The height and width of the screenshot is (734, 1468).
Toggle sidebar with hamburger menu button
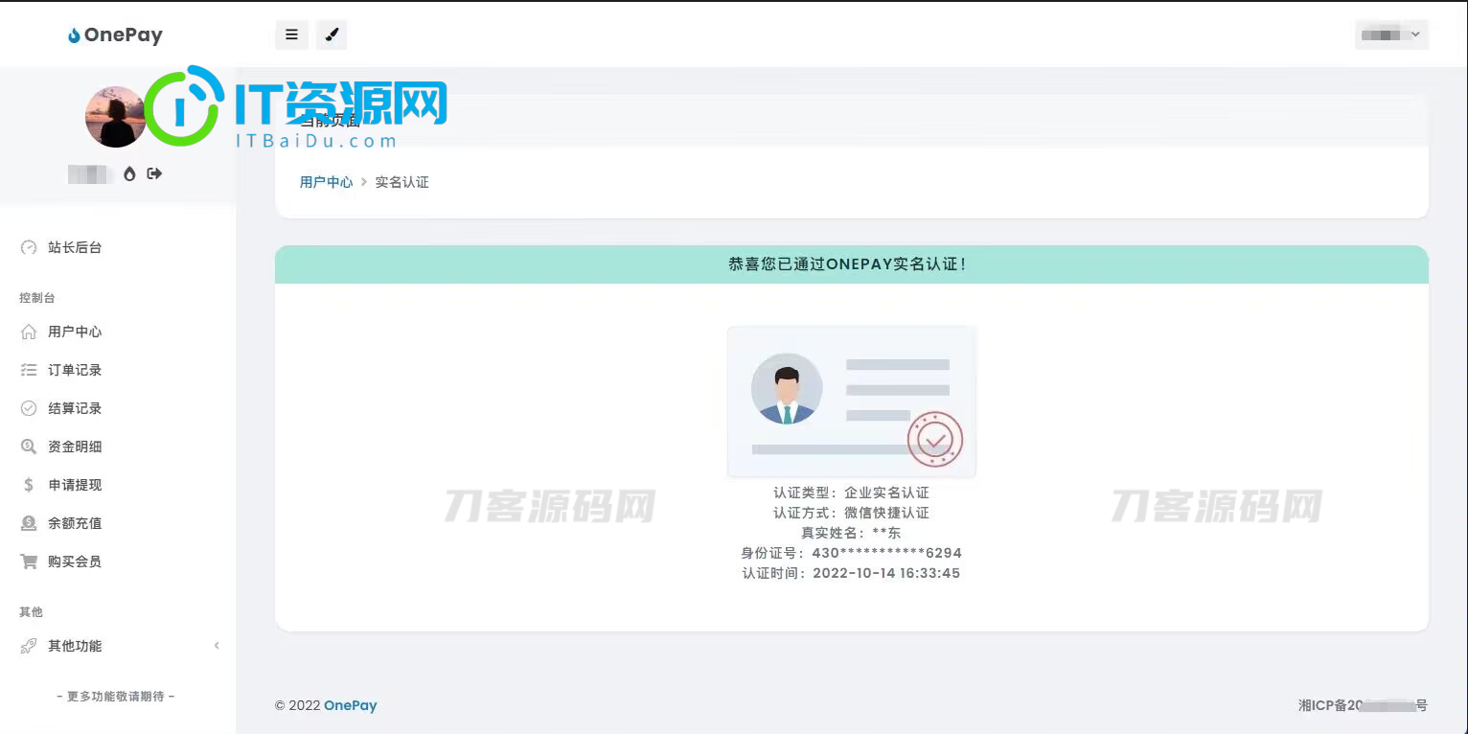pyautogui.click(x=292, y=34)
